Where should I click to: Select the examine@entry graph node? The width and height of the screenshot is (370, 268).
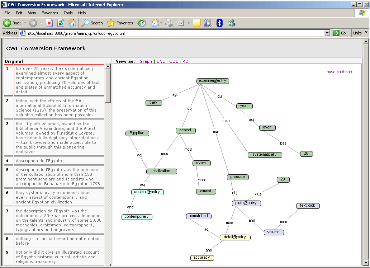pyautogui.click(x=213, y=81)
